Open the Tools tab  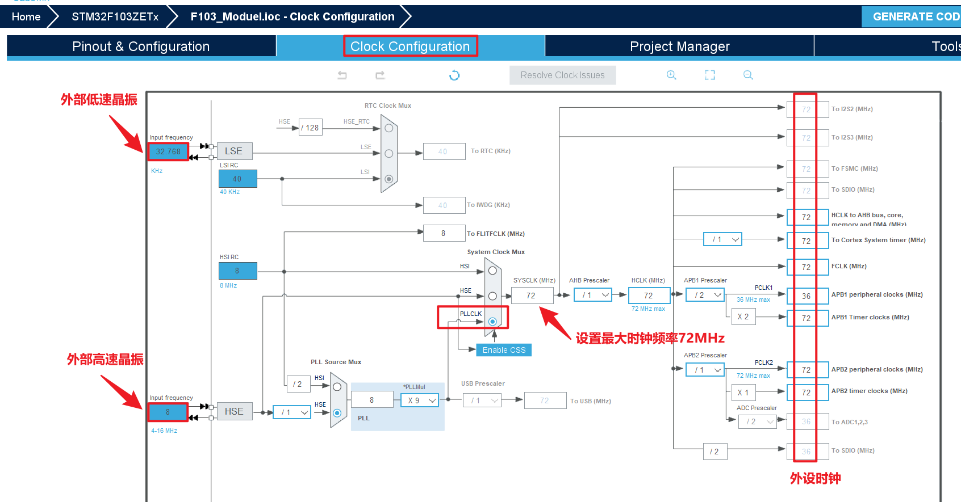[x=888, y=47]
